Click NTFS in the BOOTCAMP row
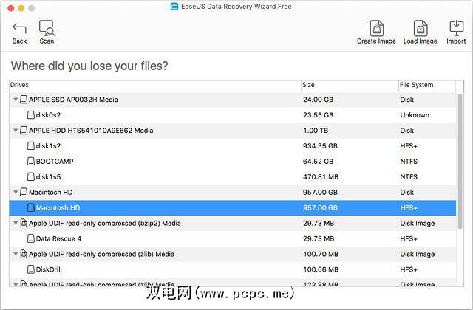The width and height of the screenshot is (473, 310). [409, 162]
